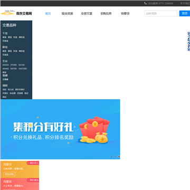This screenshot has height=190, width=190.
Task: Choose 秋茧 under the 鲜茧 category
Action: (x=15, y=51)
